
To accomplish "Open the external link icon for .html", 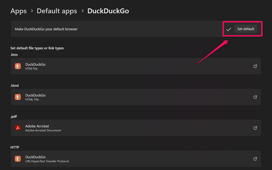I will [255, 97].
